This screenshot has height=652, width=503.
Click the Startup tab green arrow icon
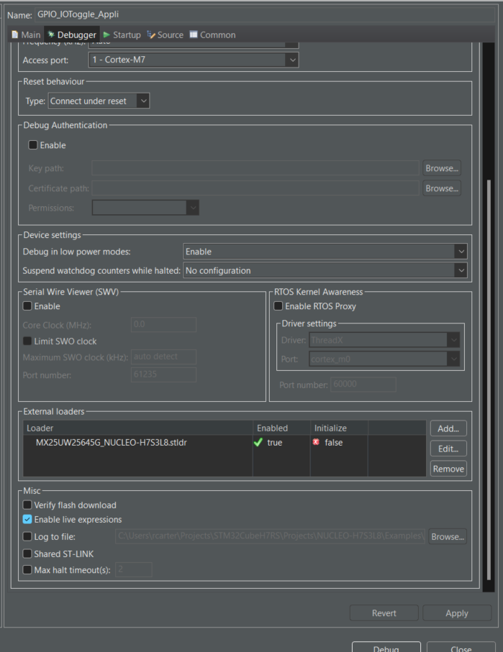(x=107, y=35)
